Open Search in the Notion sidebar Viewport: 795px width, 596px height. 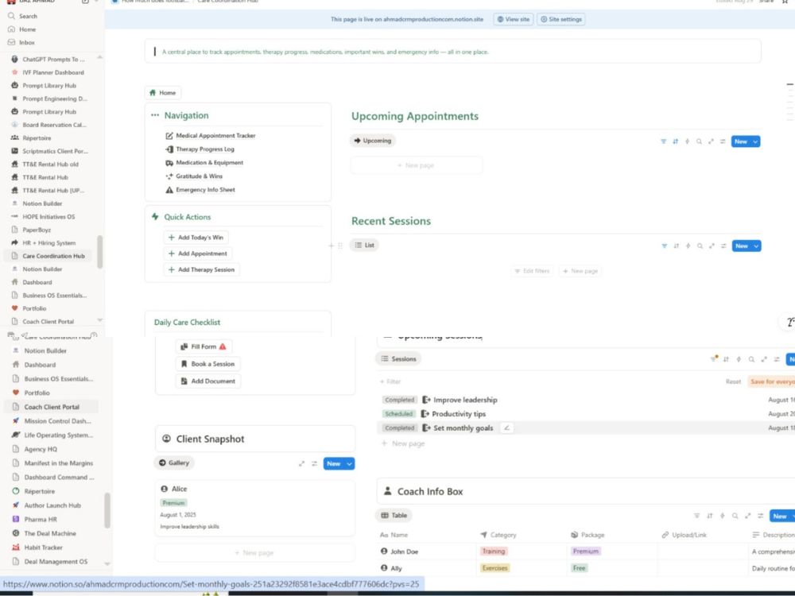[28, 16]
